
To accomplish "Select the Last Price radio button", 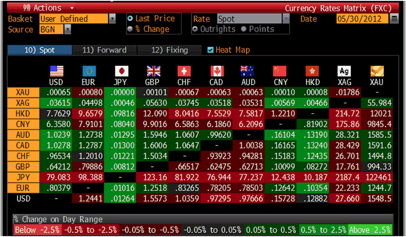I will 130,19.
